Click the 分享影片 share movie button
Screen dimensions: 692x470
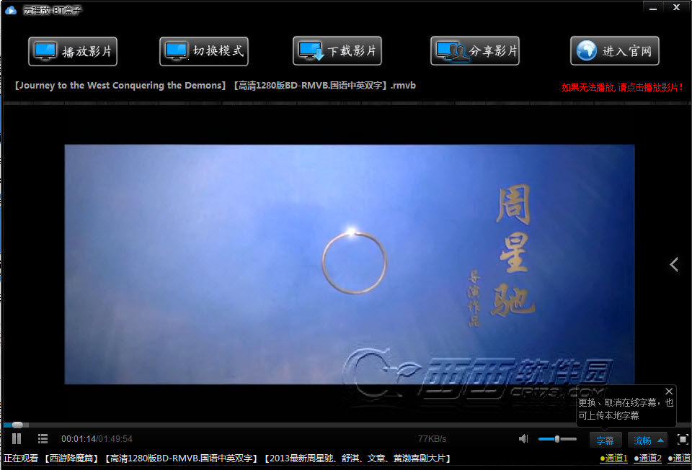tap(475, 50)
